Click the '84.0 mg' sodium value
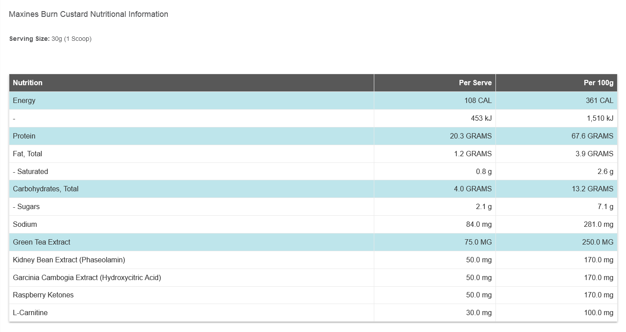Screen dimensions: 626x332 click(479, 224)
